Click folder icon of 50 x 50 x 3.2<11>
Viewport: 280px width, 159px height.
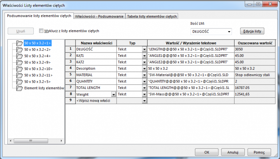pos(19,75)
